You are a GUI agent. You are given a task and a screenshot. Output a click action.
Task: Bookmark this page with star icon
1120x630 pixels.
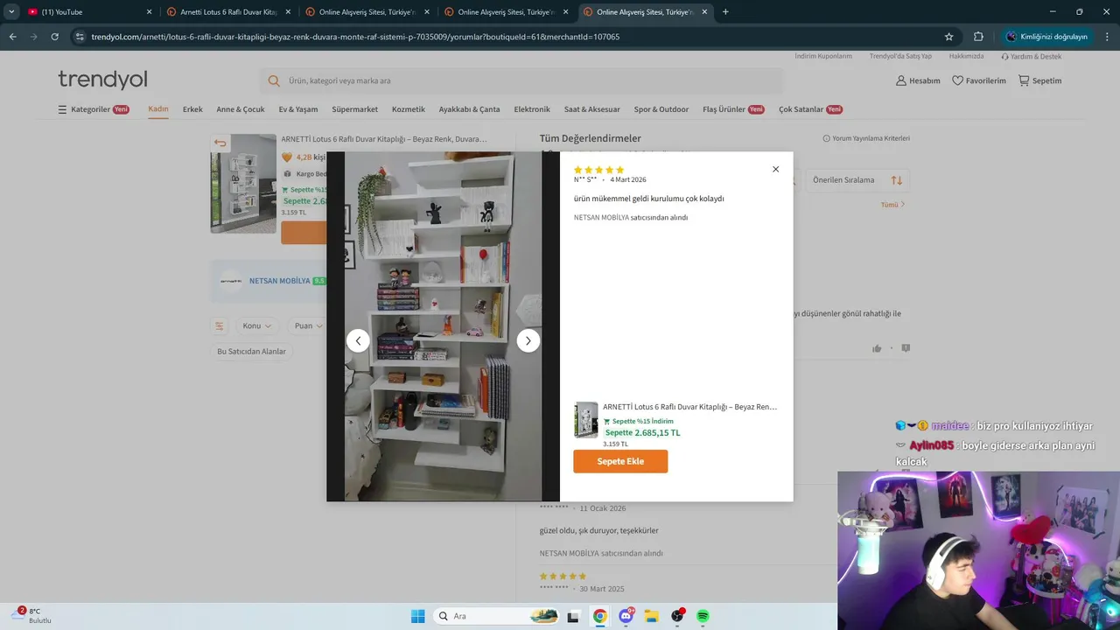948,37
